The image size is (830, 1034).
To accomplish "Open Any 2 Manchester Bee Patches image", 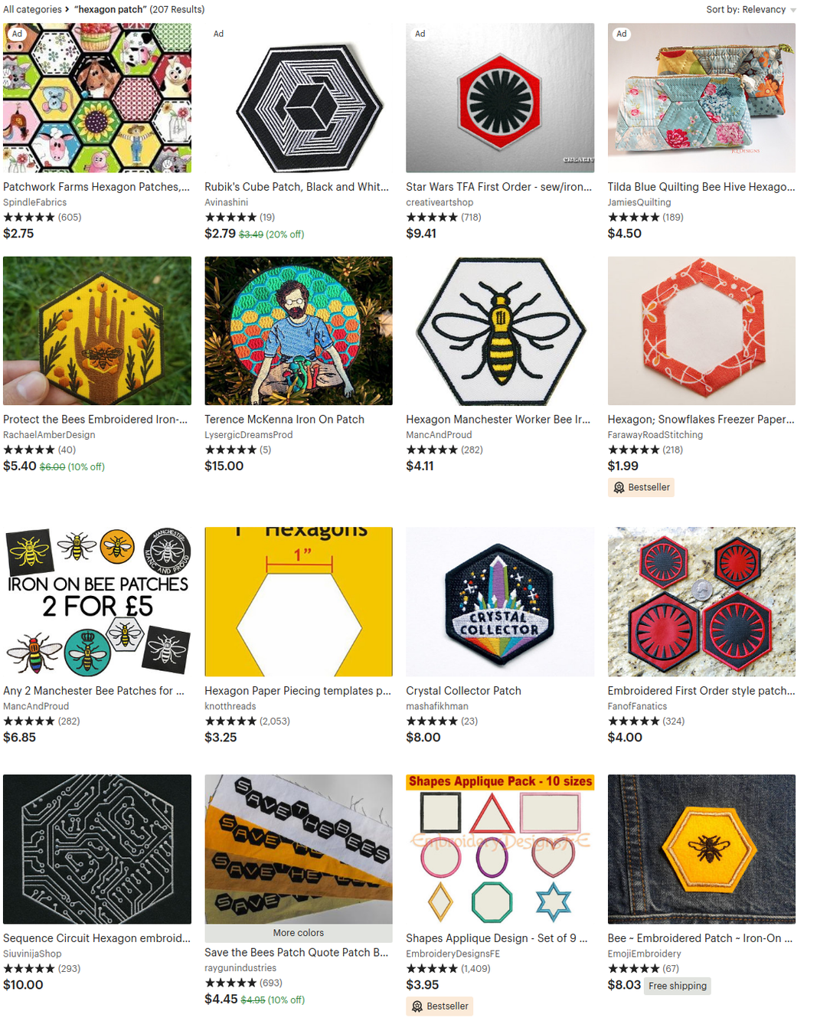I will (97, 601).
